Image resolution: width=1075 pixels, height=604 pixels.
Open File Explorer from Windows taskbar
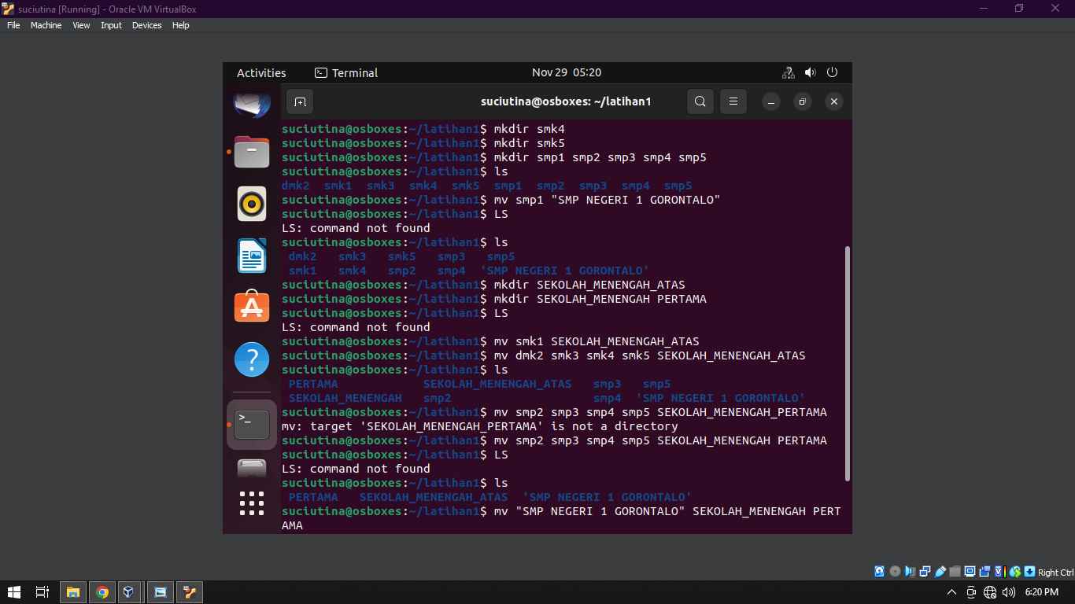pyautogui.click(x=72, y=592)
